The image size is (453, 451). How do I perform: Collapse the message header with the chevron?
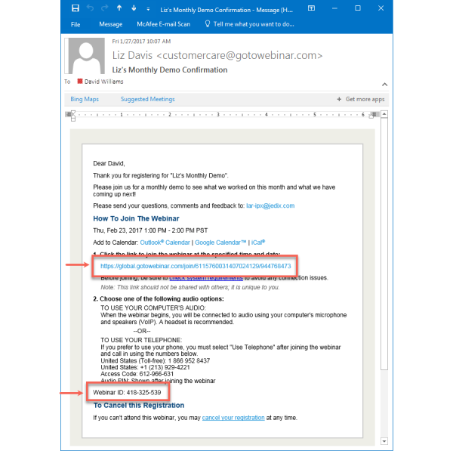click(384, 85)
